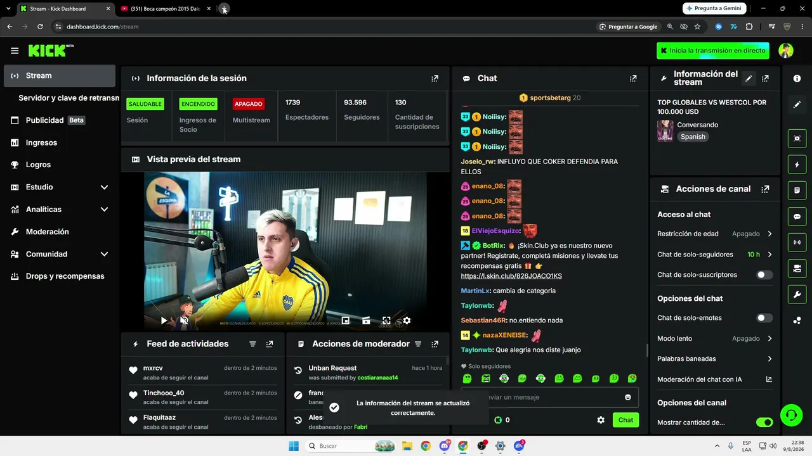Screen dimensions: 812x456
Task: Click costiaranaaa14 username in moderator actions
Action: click(377, 378)
